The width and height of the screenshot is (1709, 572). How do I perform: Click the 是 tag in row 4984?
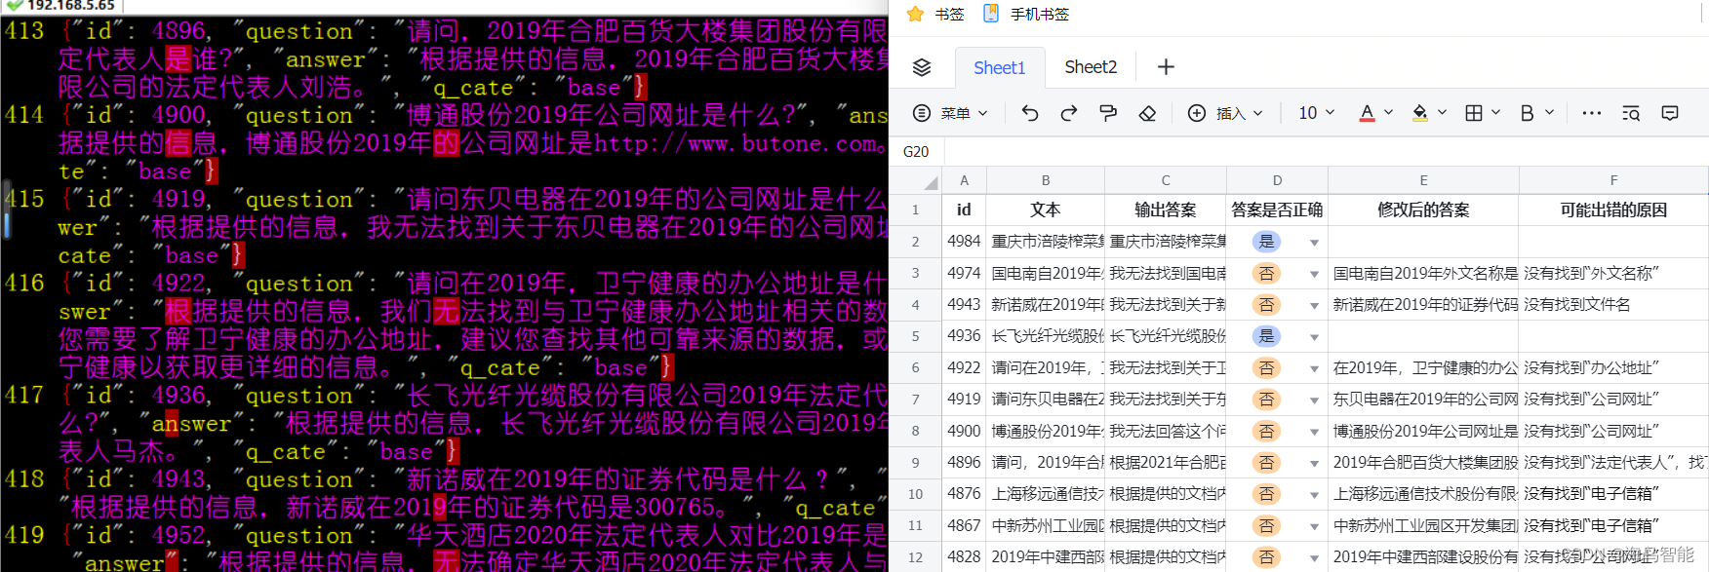[x=1266, y=242]
